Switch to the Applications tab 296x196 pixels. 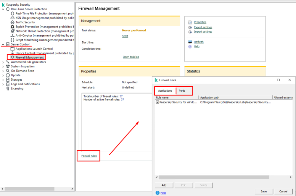(x=165, y=91)
